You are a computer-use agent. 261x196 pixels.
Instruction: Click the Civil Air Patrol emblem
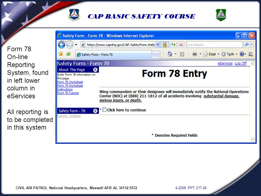pos(74,15)
